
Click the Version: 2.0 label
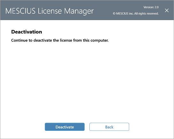151,7
